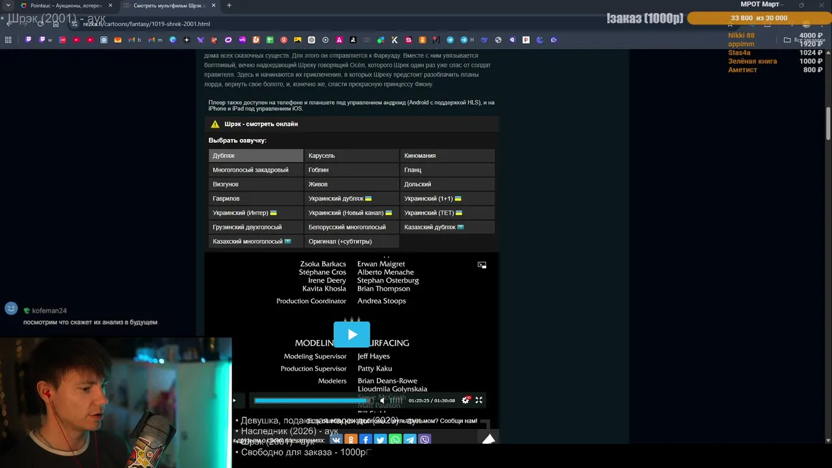Open the Telegram bookmark labeled H
This screenshot has width=832, height=468.
pos(467,40)
